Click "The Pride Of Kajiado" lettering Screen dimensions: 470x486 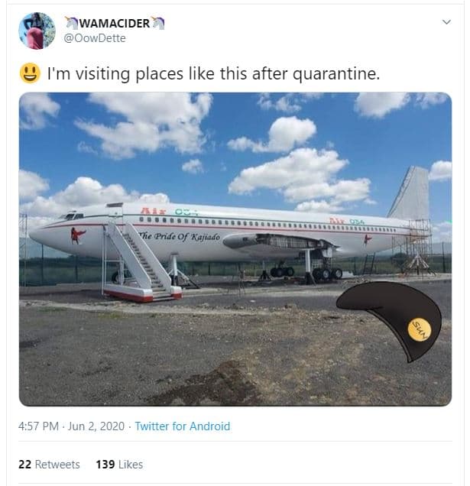pyautogui.click(x=180, y=236)
